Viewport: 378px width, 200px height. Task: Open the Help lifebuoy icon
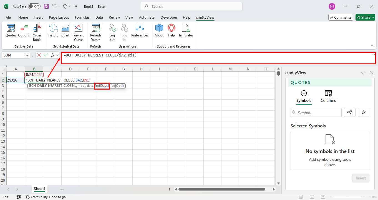pos(171,31)
